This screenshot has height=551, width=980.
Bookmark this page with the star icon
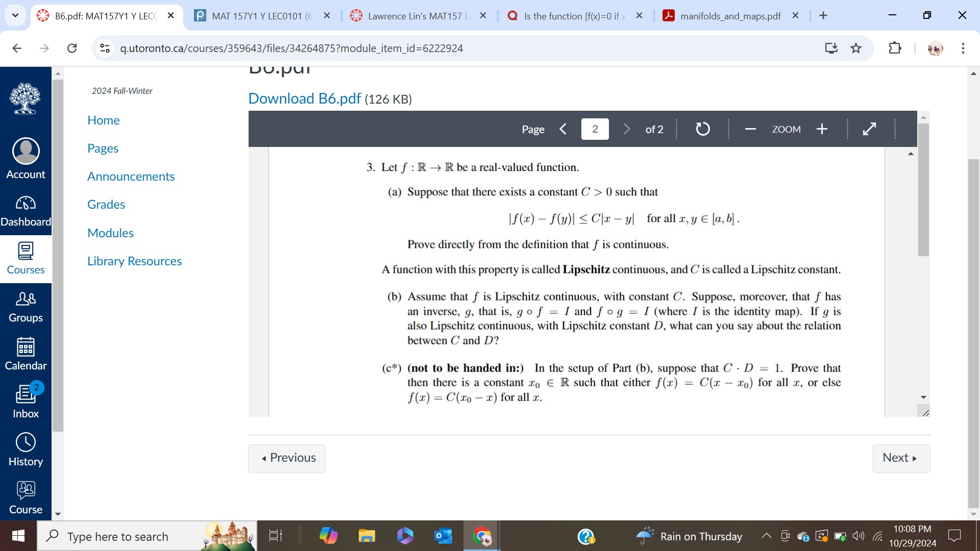click(x=856, y=48)
